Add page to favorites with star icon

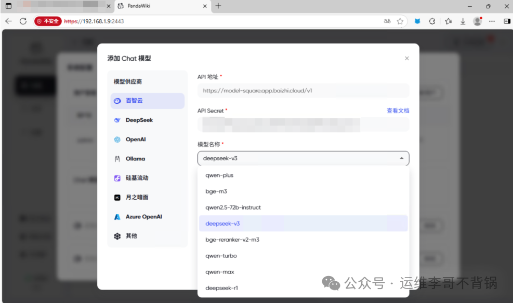click(x=400, y=21)
